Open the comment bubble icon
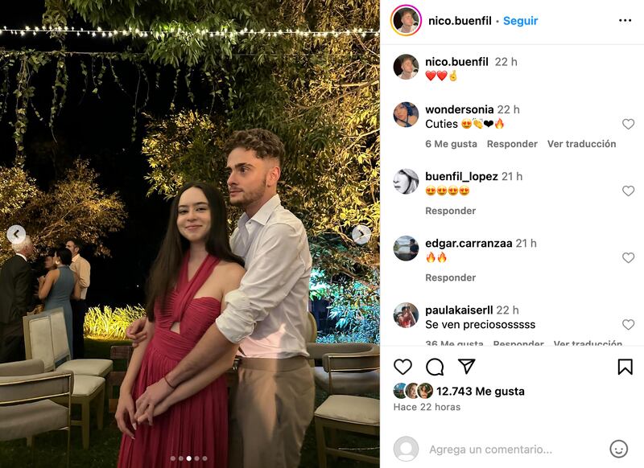This screenshot has width=644, height=468. 435,367
